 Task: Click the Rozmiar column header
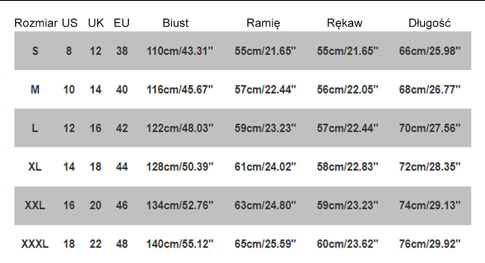[x=36, y=23]
